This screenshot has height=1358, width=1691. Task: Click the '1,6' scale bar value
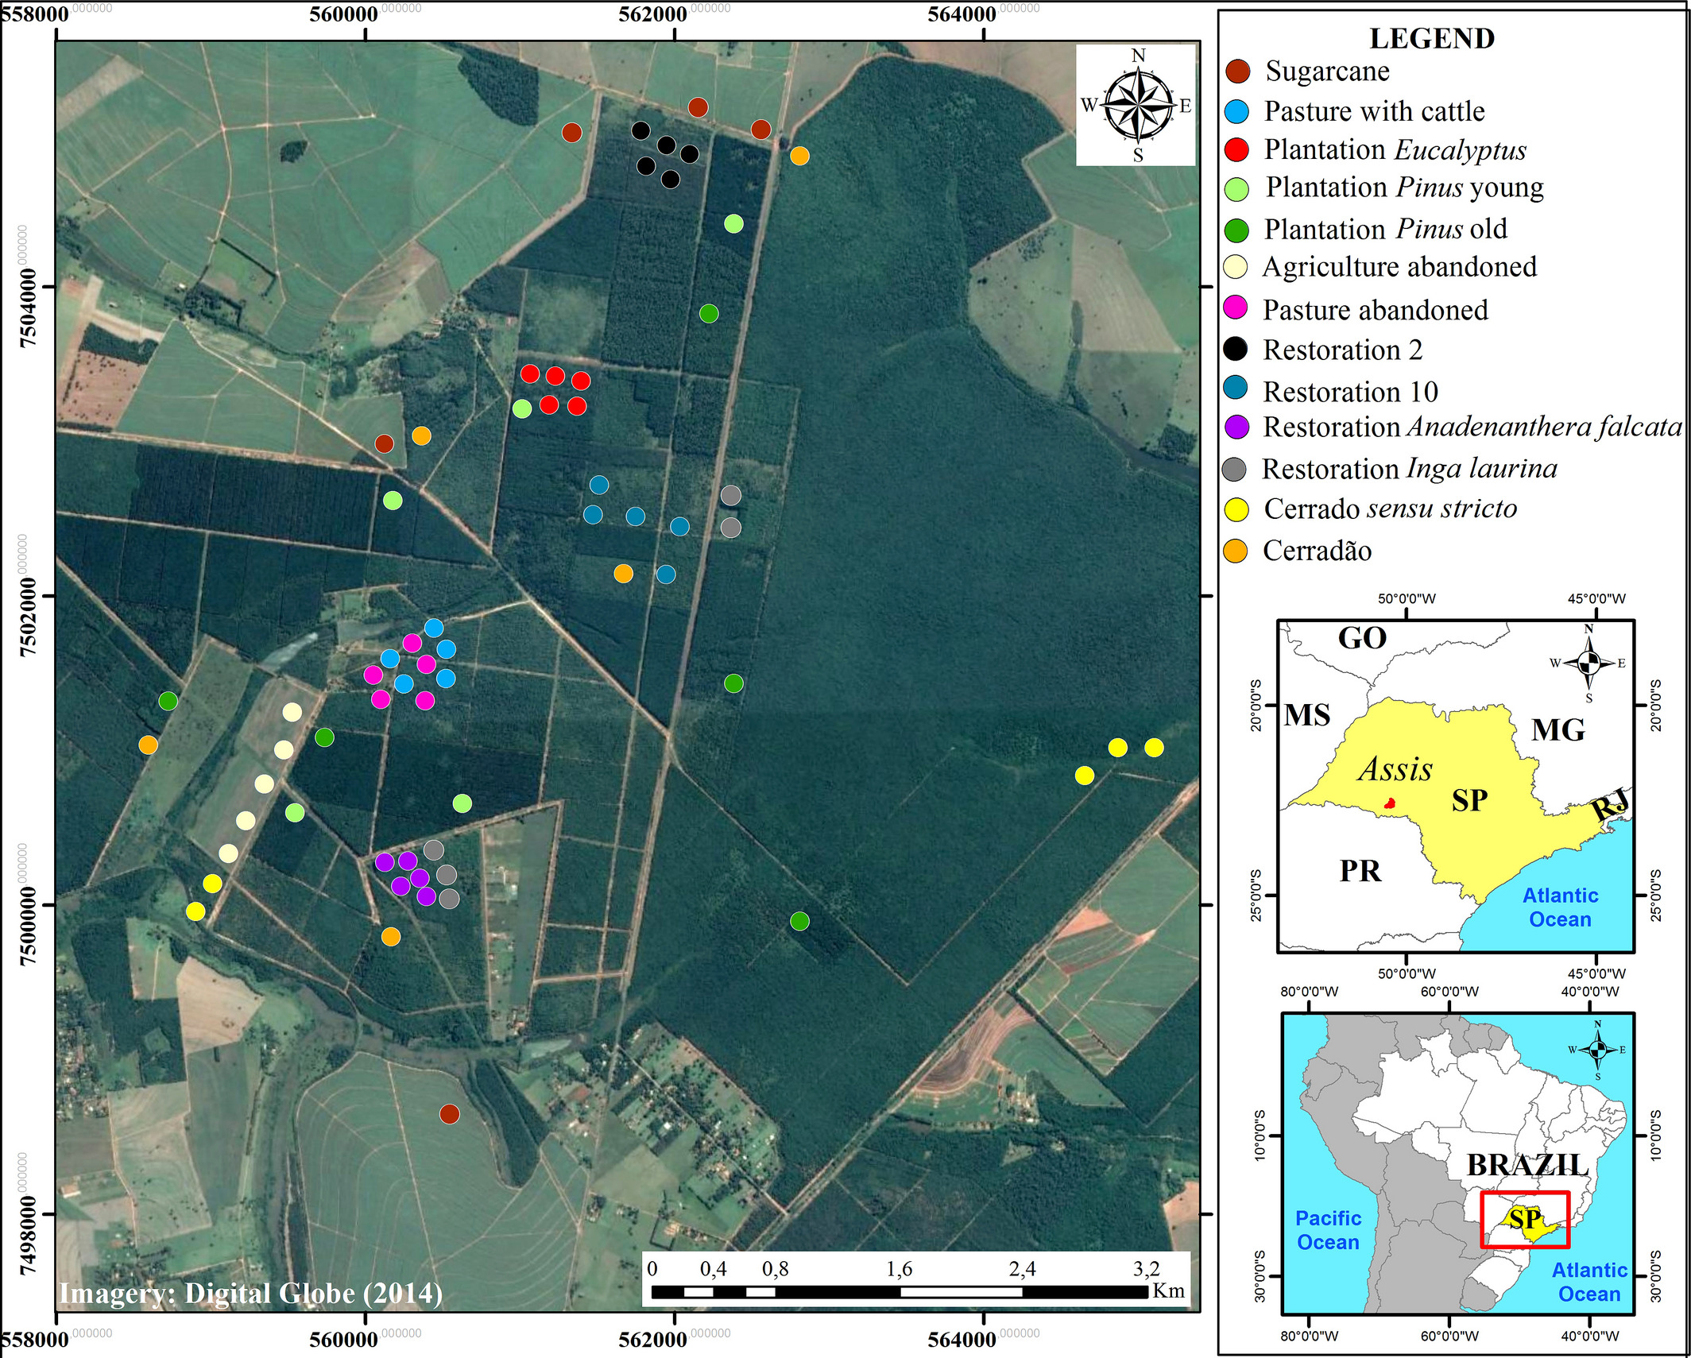(x=900, y=1269)
